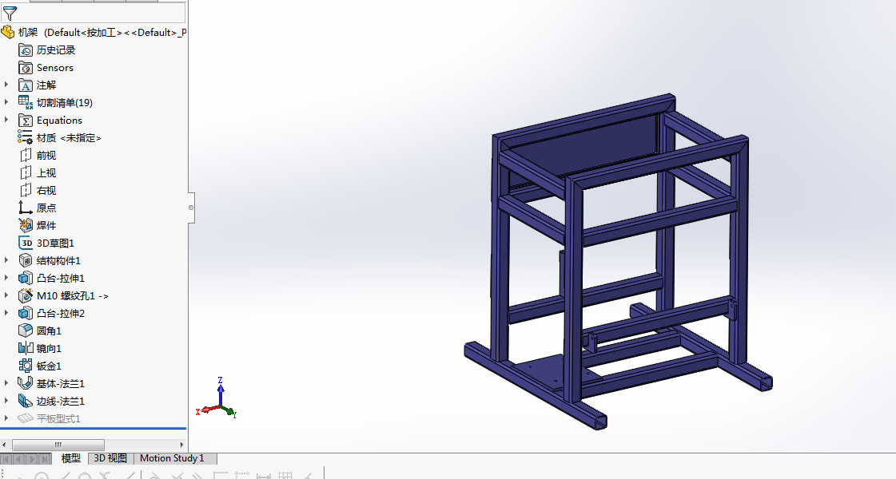Expand the 注解 node
Image resolution: width=896 pixels, height=479 pixels.
[6, 85]
